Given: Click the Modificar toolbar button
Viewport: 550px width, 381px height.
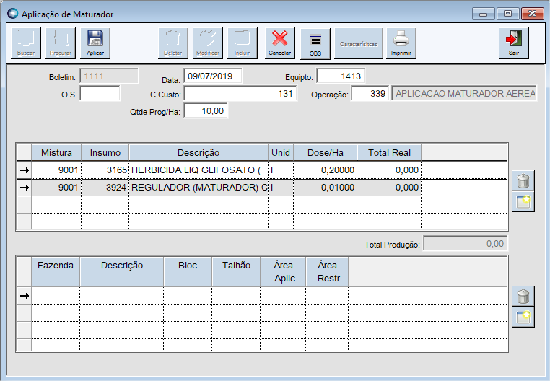Looking at the screenshot, I should coord(208,43).
